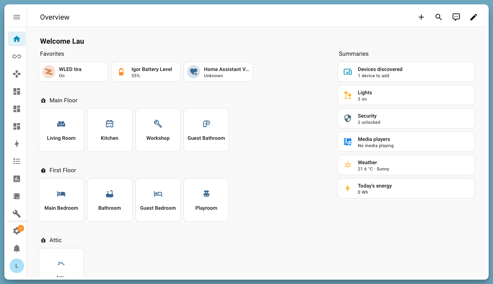Open the user profile avatar L
The height and width of the screenshot is (284, 493).
[16, 266]
